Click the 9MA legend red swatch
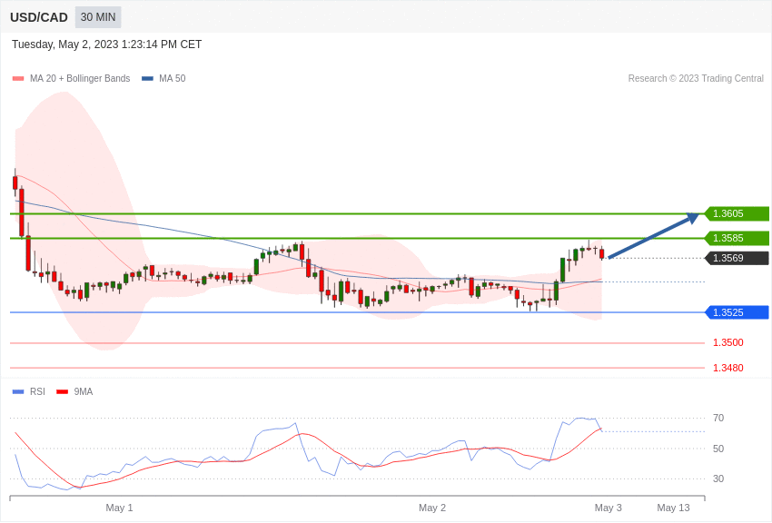 pyautogui.click(x=62, y=391)
